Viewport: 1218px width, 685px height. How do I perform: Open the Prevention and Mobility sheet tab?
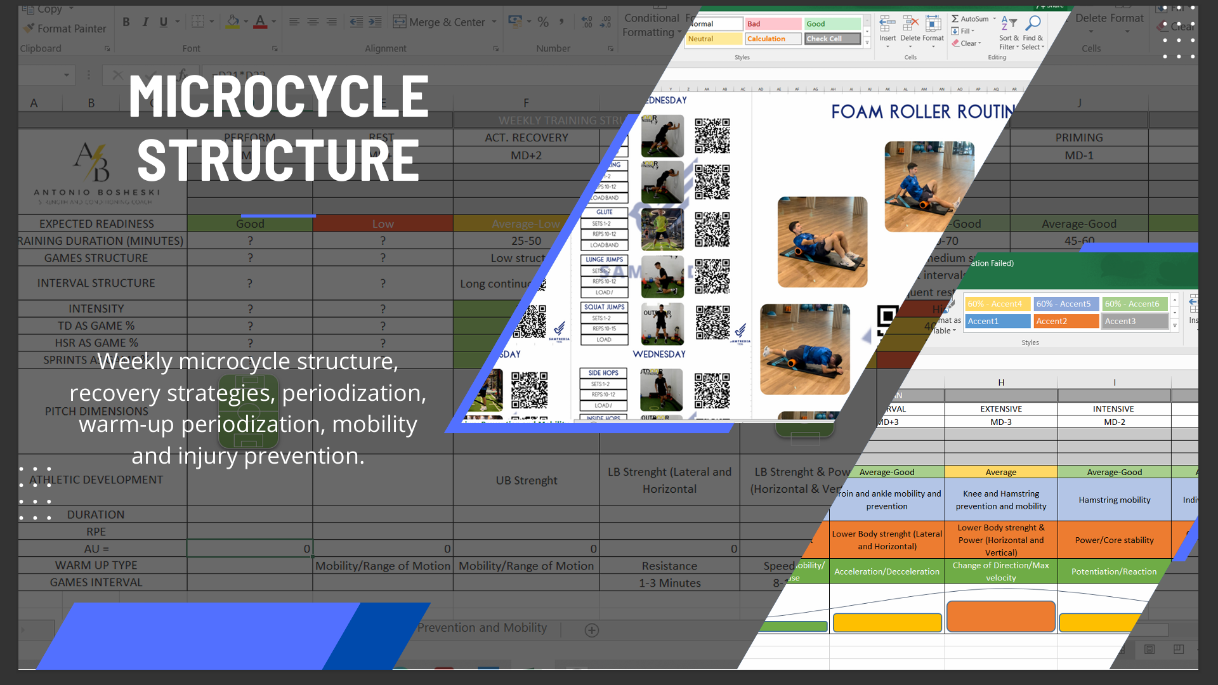tap(482, 628)
